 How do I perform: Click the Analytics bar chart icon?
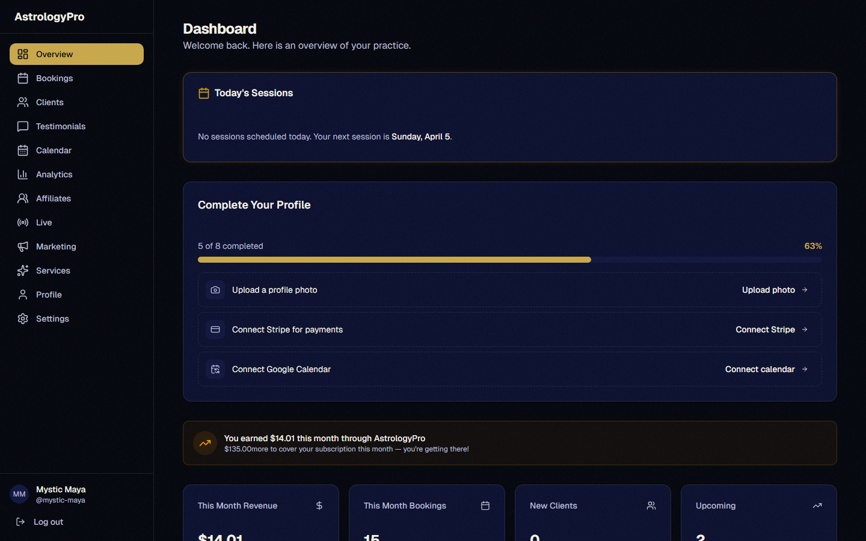pos(23,174)
